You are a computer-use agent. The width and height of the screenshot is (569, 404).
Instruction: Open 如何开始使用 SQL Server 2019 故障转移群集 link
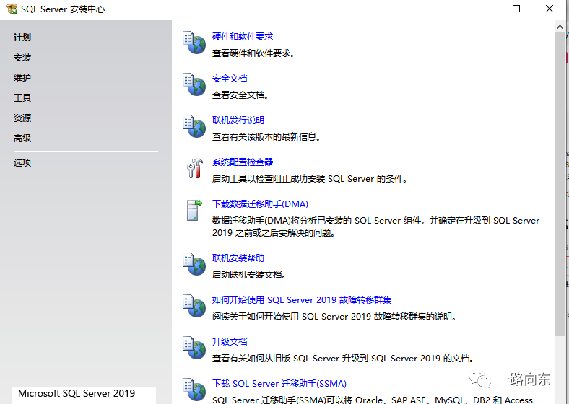tap(302, 300)
